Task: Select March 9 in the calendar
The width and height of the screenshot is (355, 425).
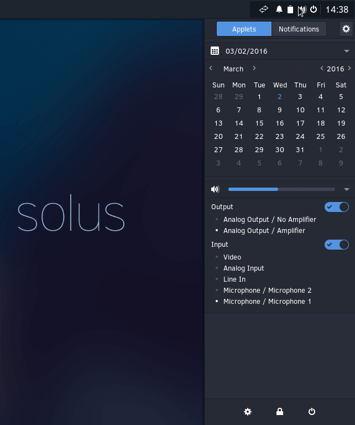Action: coord(279,110)
